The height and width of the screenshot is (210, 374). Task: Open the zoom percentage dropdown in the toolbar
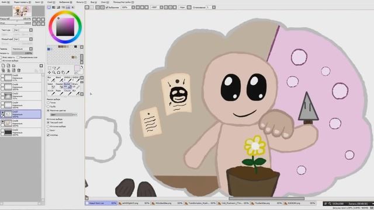click(133, 8)
